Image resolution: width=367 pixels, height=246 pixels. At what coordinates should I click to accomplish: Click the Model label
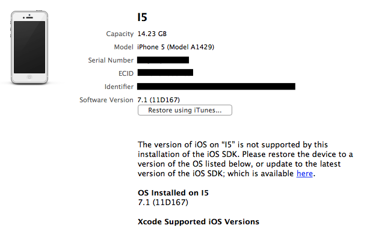click(123, 47)
